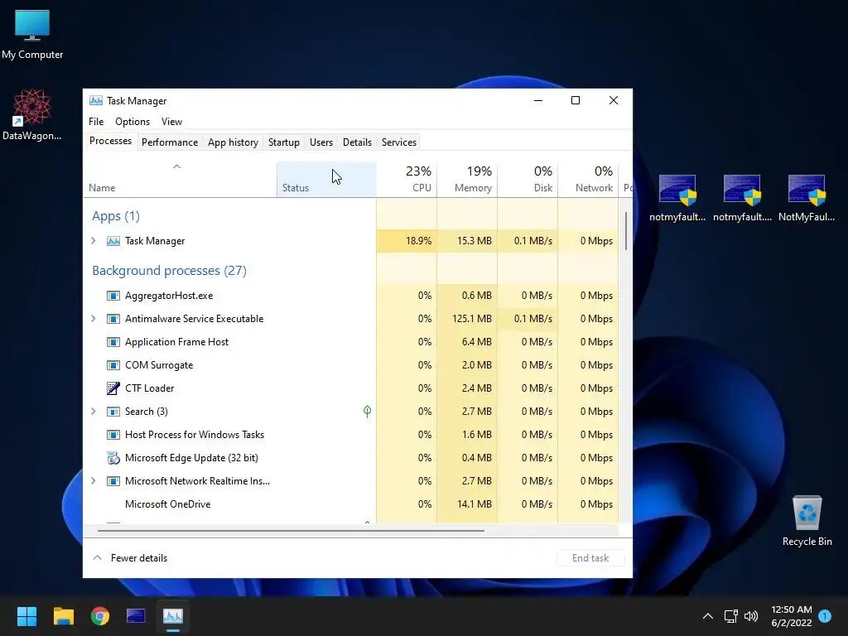Screen dimensions: 848x636
Task: Click the CTF Loader pen icon
Action: (113, 388)
